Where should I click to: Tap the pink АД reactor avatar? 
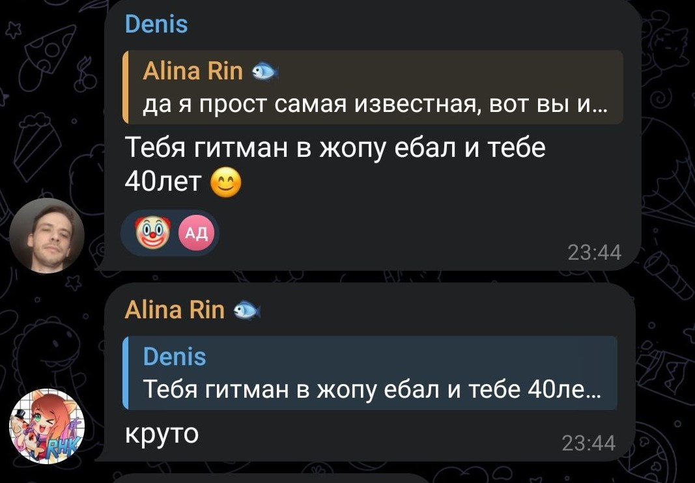click(x=196, y=232)
